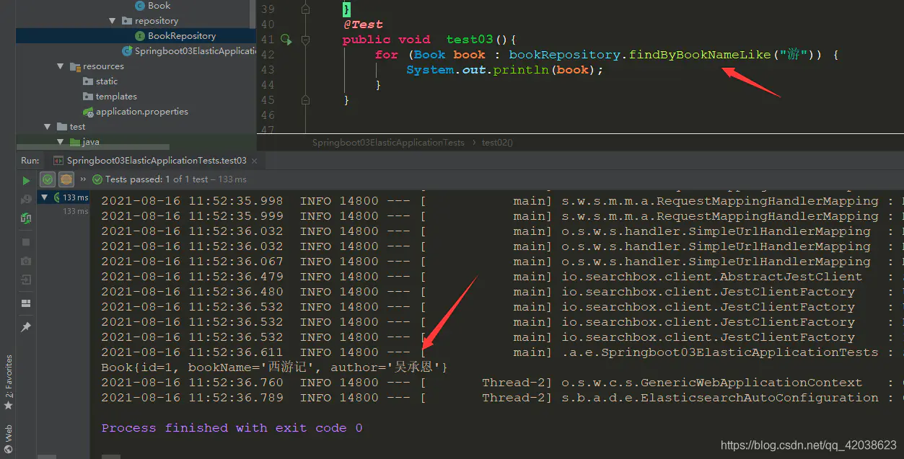Collapse the test03 method fold marker
Image resolution: width=904 pixels, height=459 pixels.
click(305, 40)
